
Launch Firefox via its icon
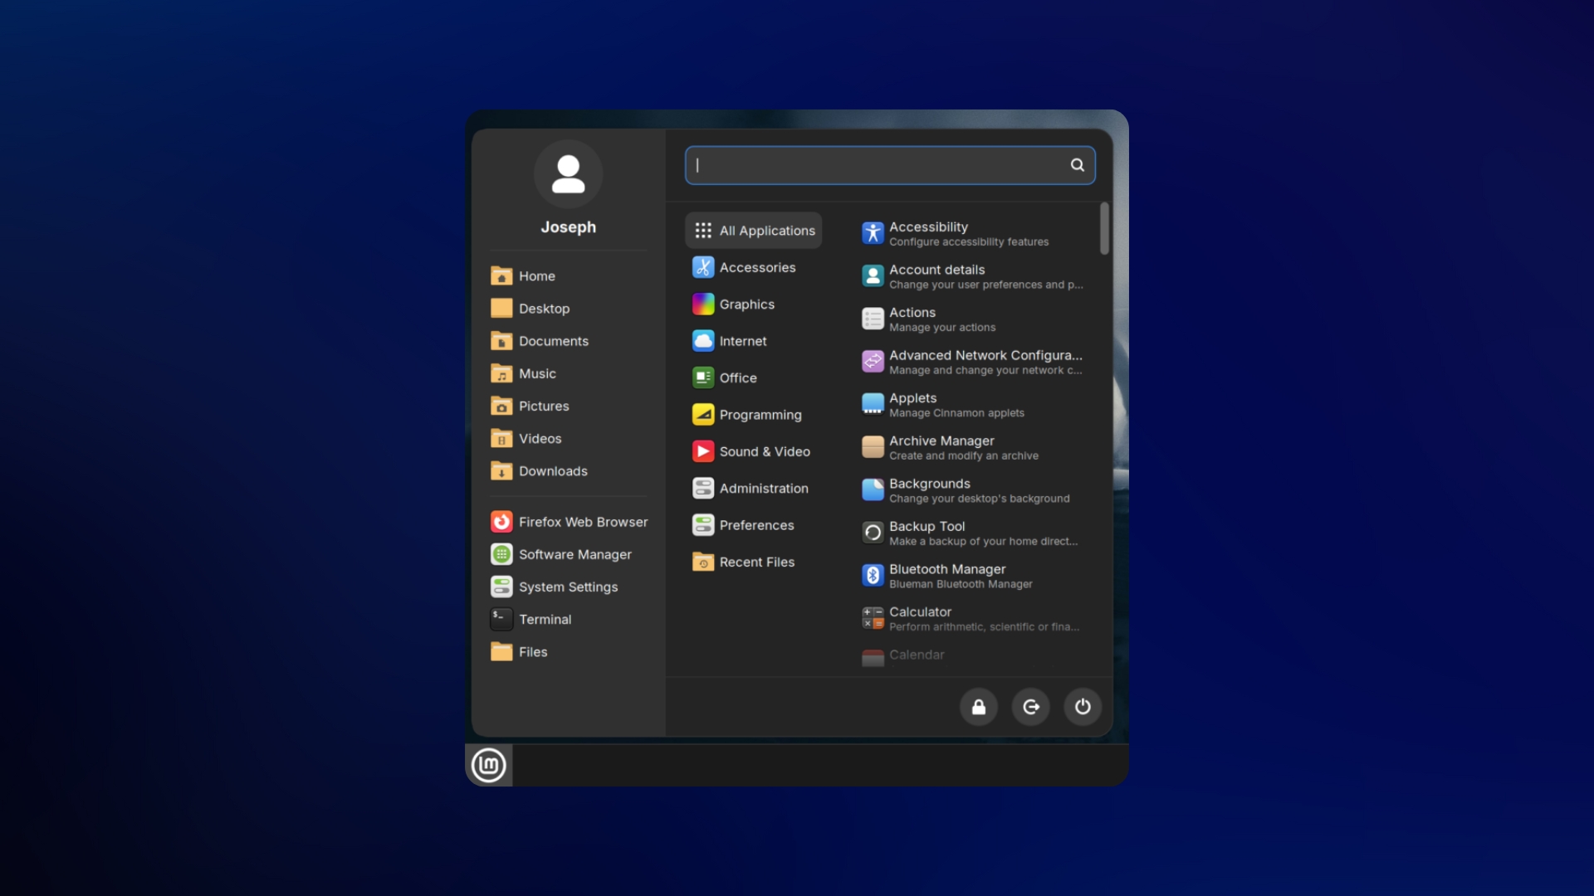[501, 522]
